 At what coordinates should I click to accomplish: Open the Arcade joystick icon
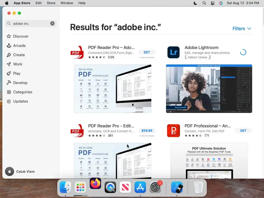pos(9,45)
